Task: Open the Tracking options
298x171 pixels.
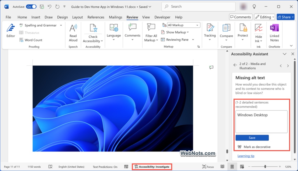Action: click(x=210, y=32)
